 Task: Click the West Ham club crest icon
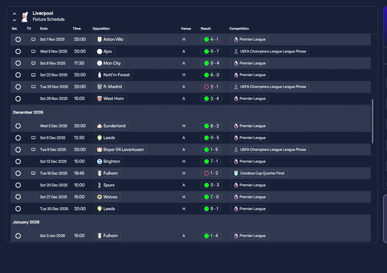pyautogui.click(x=99, y=99)
